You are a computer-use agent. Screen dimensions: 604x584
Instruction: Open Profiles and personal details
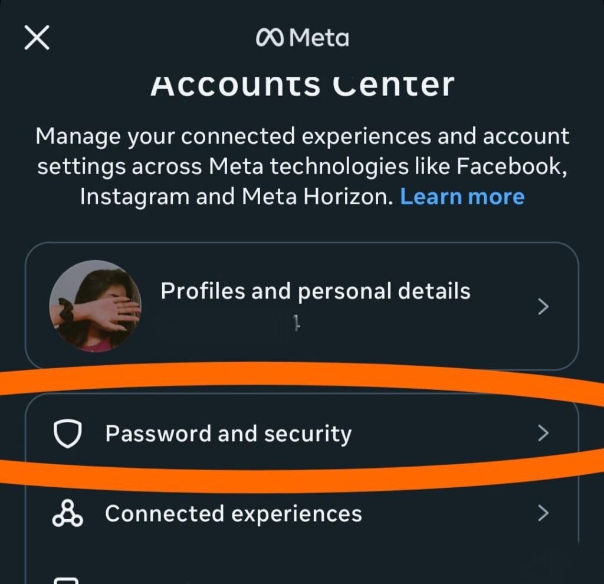[x=316, y=291]
